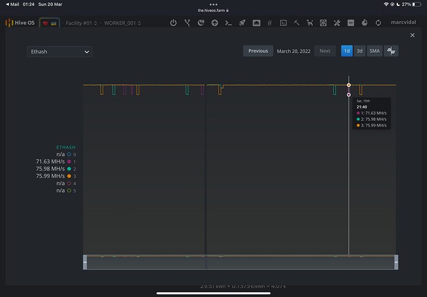The height and width of the screenshot is (297, 427).
Task: Click the 71.63 MH/s legend value
Action: pos(50,161)
